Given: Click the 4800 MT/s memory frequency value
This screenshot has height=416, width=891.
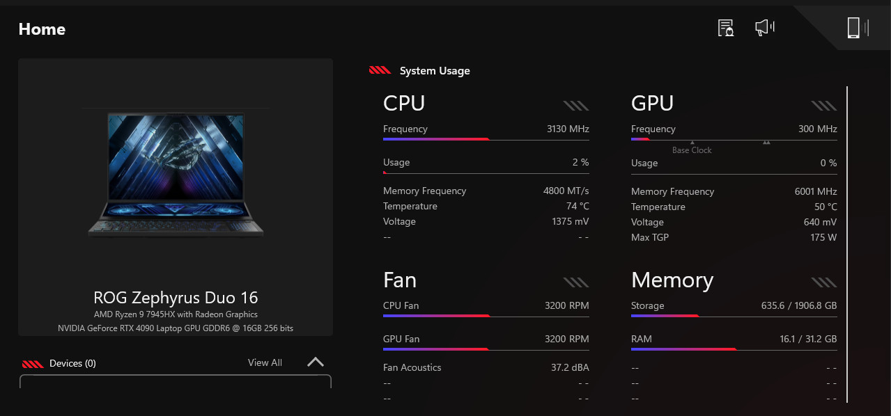Looking at the screenshot, I should pyautogui.click(x=566, y=191).
